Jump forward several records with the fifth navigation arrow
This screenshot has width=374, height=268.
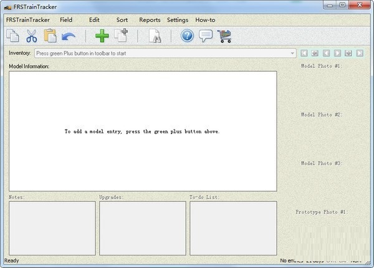[x=348, y=53]
